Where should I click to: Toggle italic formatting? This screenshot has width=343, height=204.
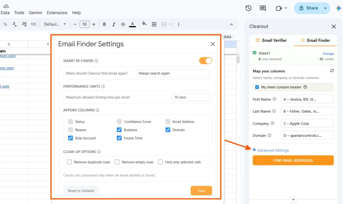[x=114, y=24]
